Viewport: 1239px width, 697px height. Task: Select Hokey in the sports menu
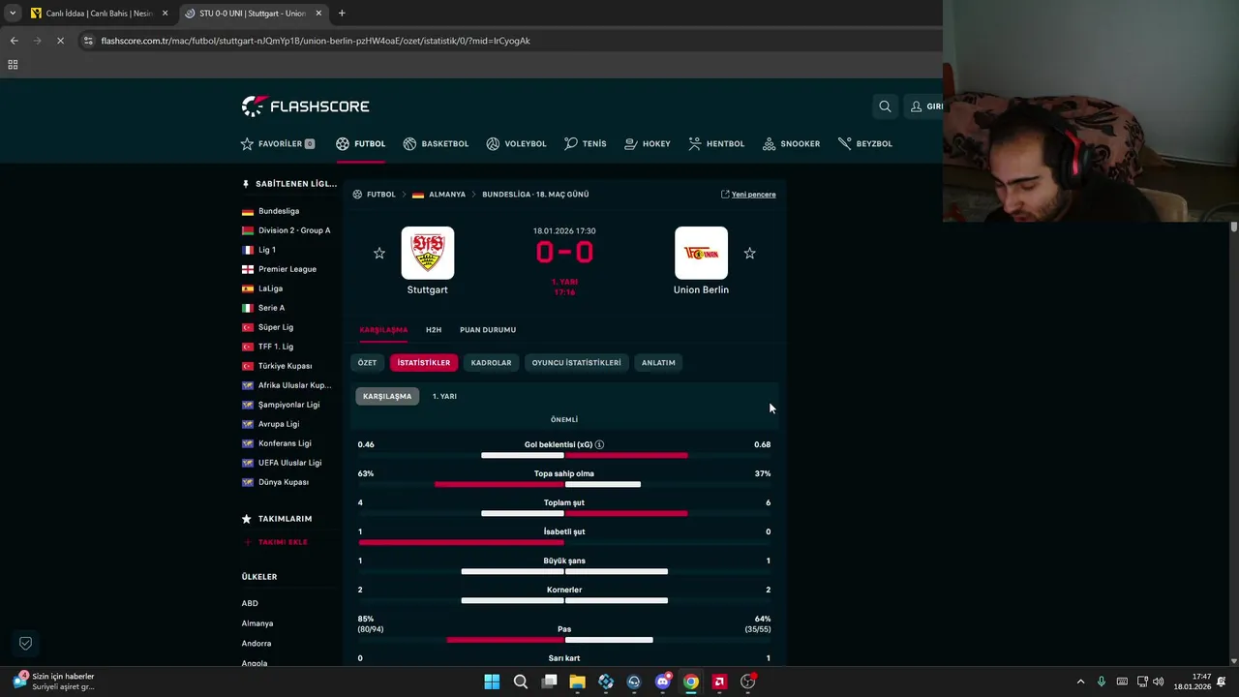click(x=647, y=143)
